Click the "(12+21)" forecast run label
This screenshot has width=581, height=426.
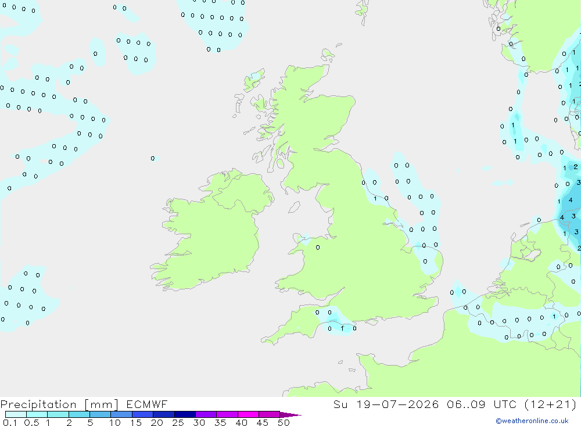point(551,404)
